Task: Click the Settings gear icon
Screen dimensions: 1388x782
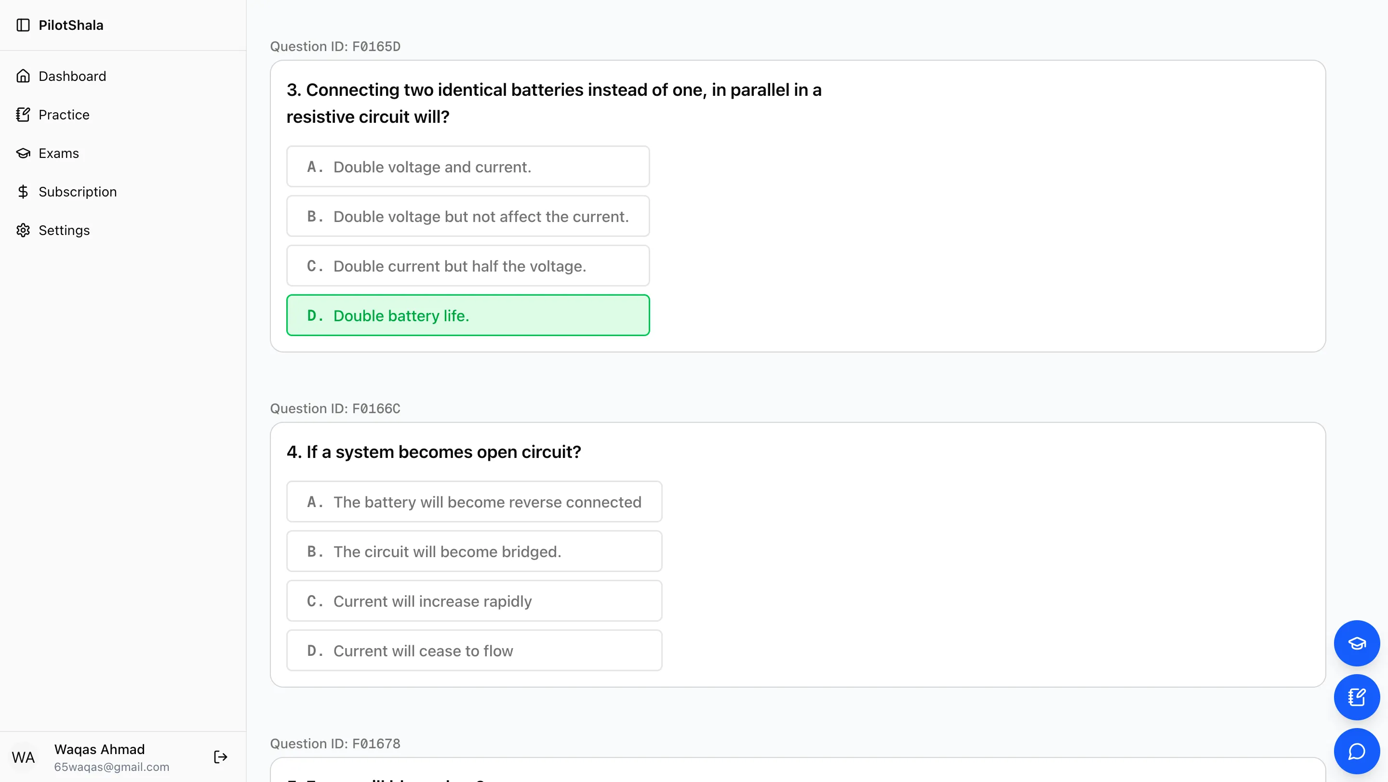Action: pos(23,230)
